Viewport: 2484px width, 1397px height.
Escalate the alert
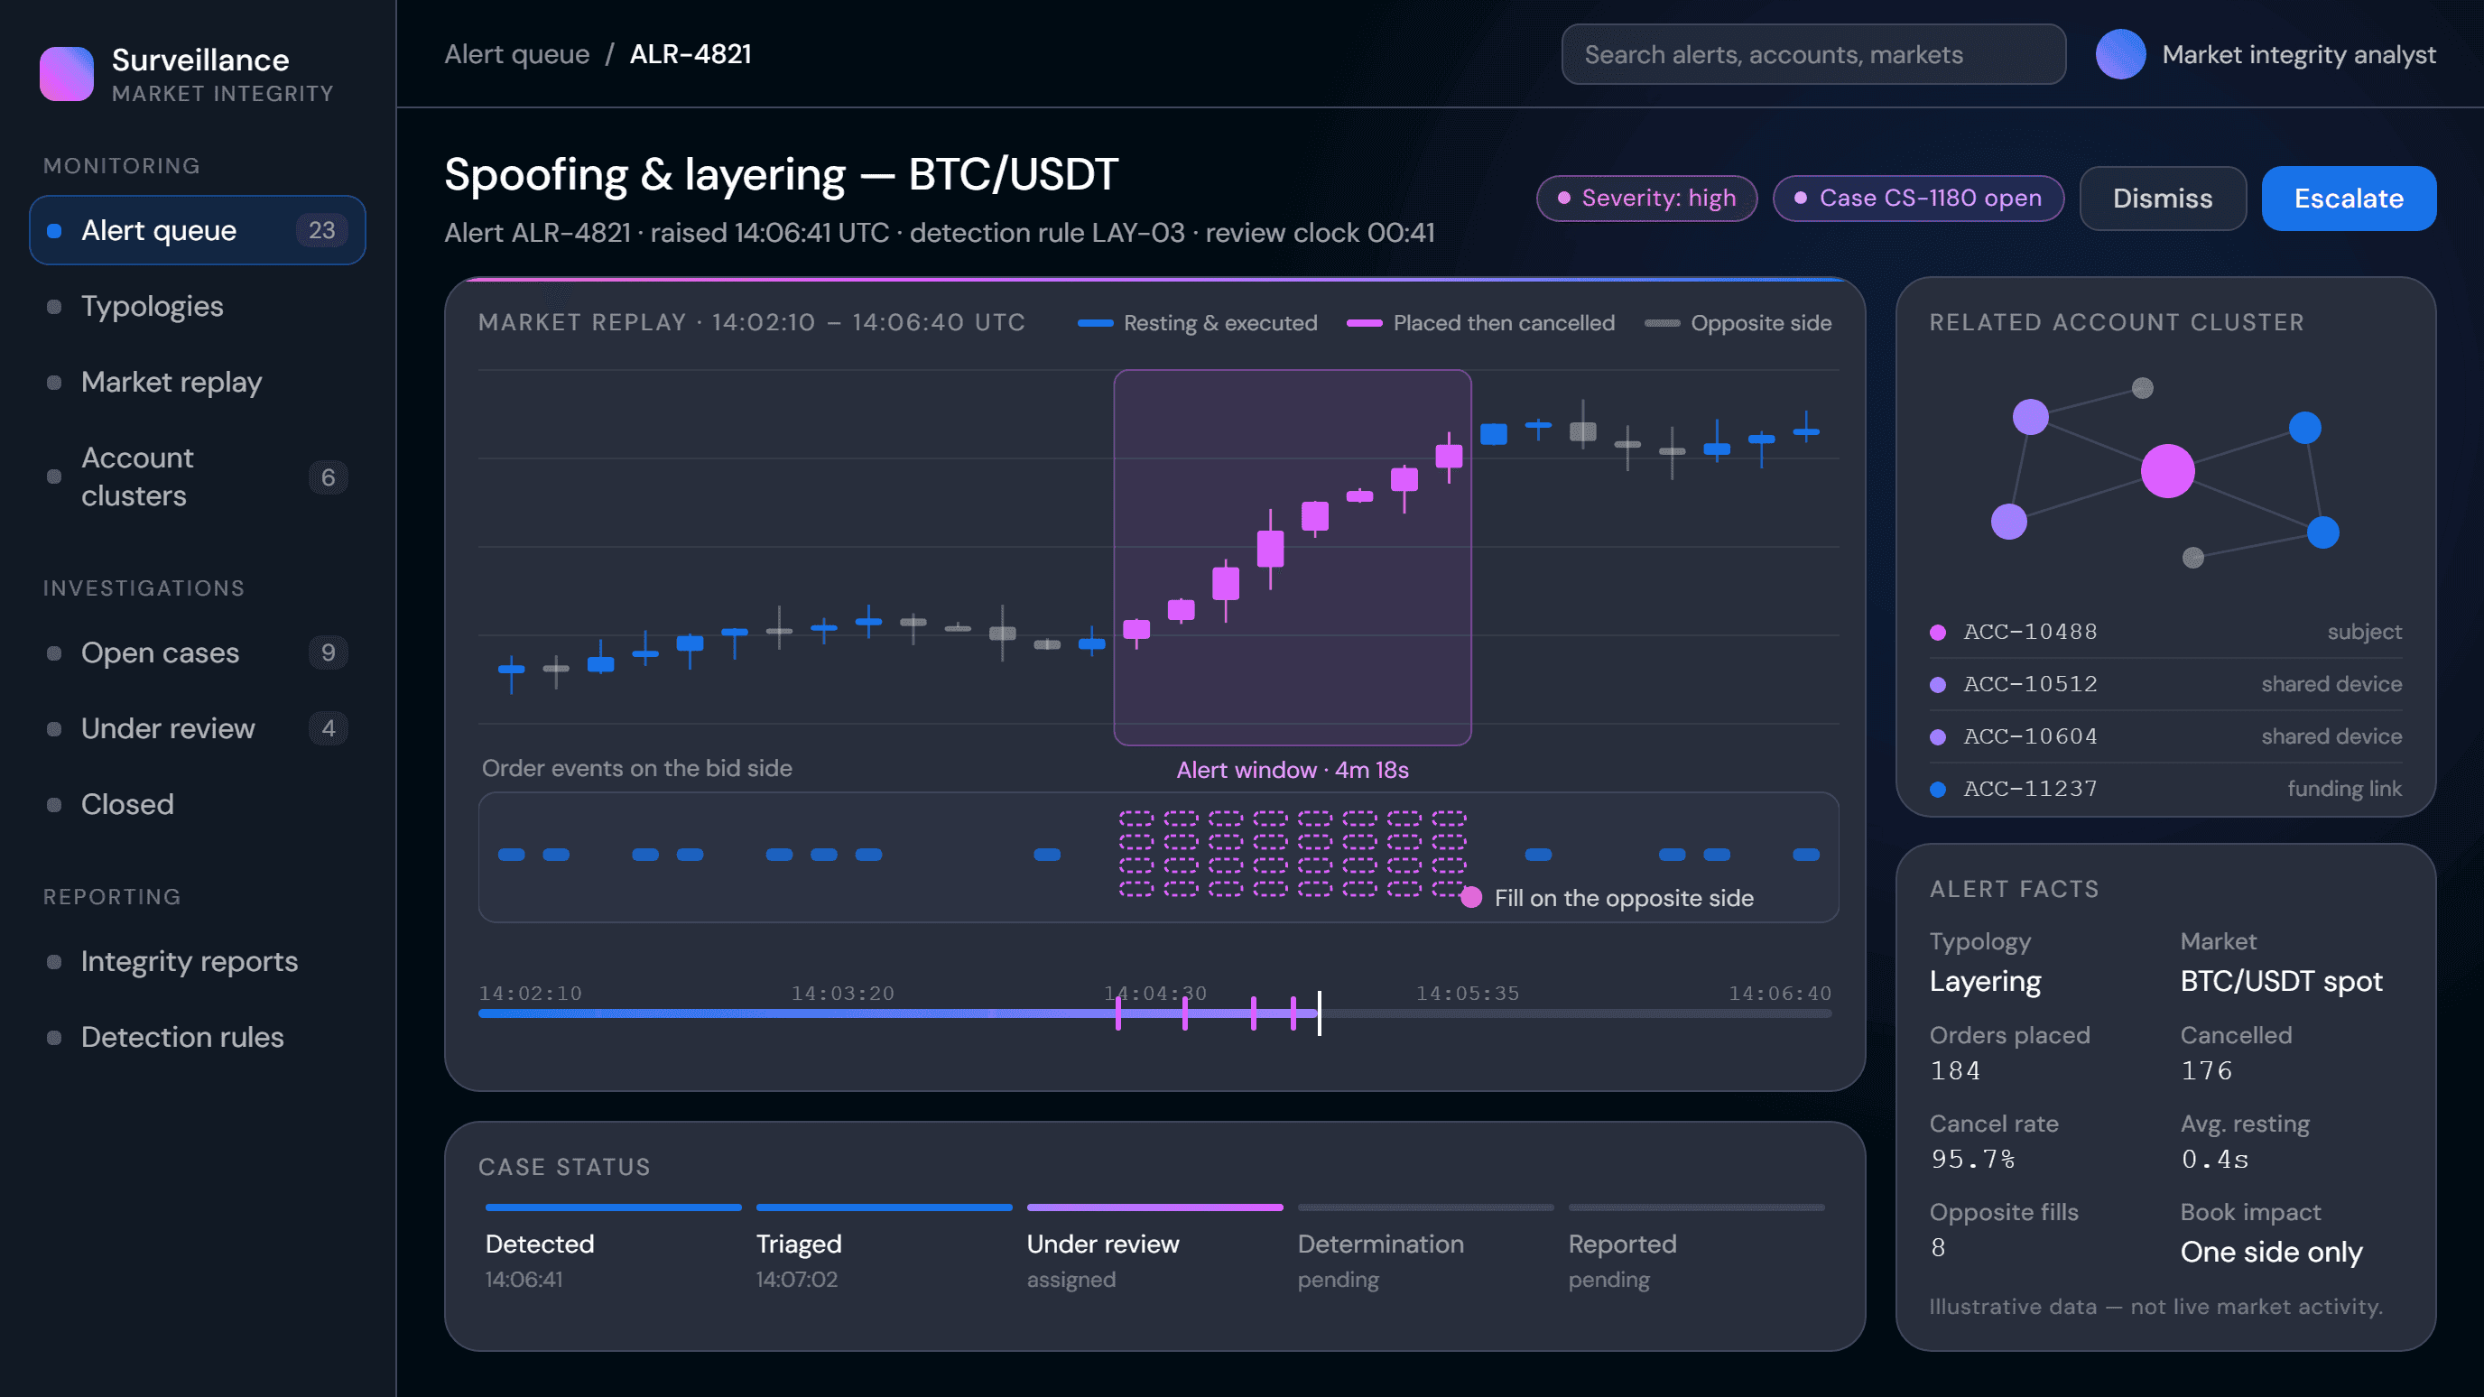[x=2349, y=199]
